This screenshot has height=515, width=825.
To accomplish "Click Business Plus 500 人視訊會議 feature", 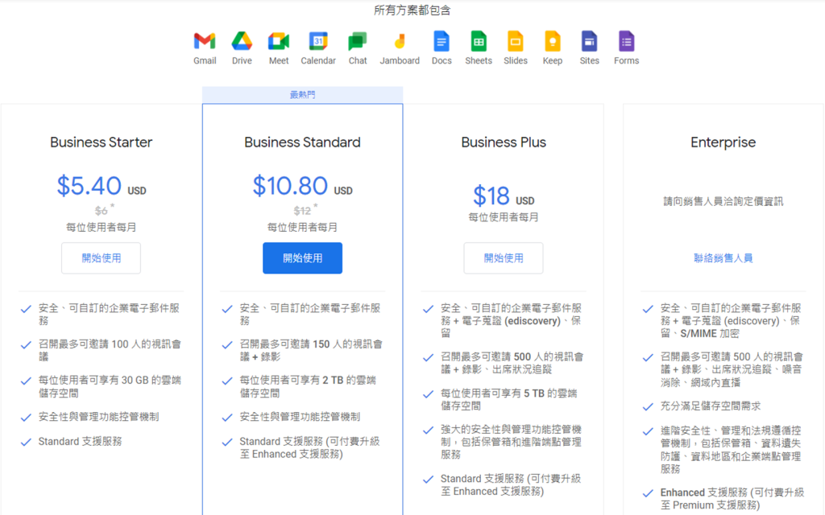I will click(x=512, y=363).
